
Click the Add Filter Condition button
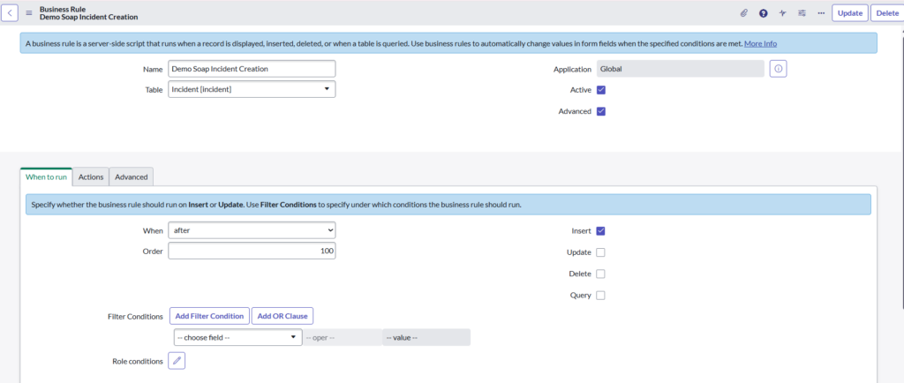pyautogui.click(x=209, y=316)
